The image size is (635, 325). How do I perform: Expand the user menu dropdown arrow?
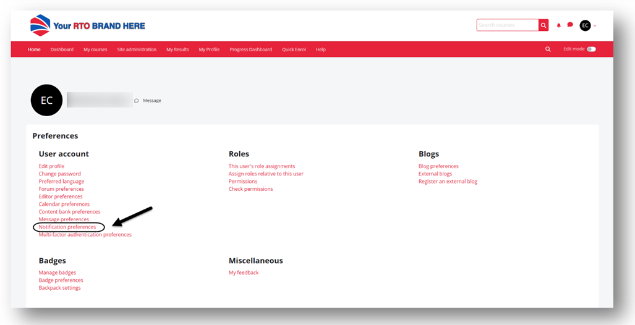click(x=595, y=26)
